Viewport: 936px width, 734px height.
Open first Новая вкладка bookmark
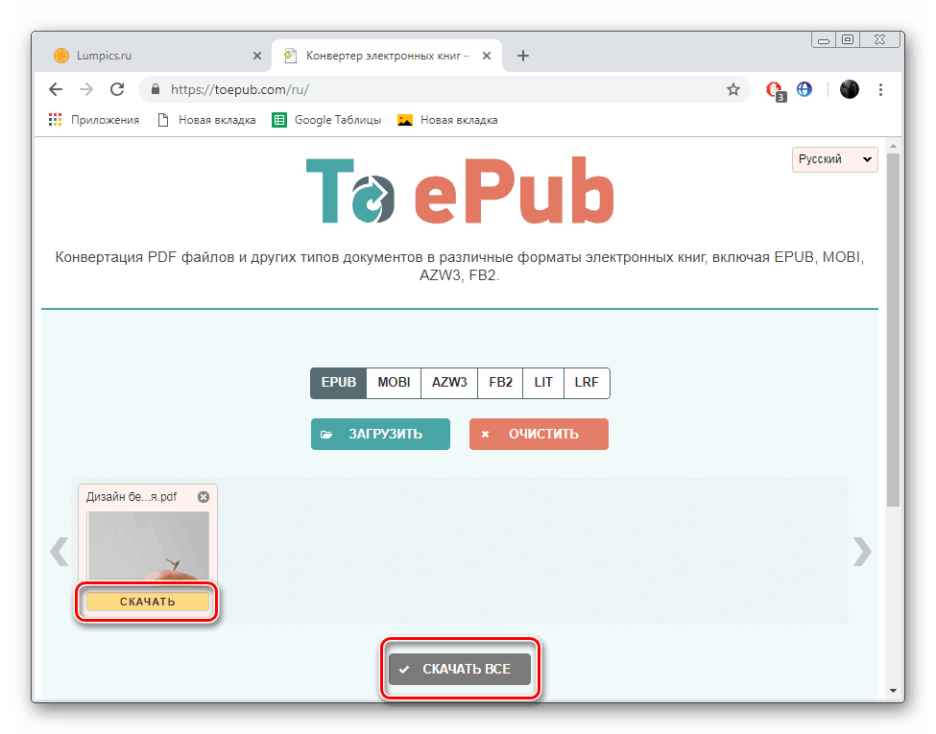[x=206, y=120]
